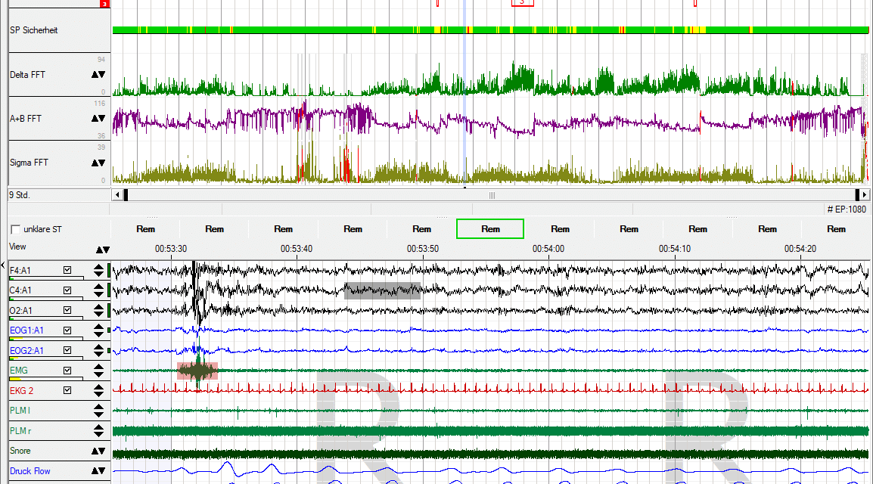The height and width of the screenshot is (484, 873).
Task: Uncheck the C4:A1 channel checkbox
Action: 67,290
